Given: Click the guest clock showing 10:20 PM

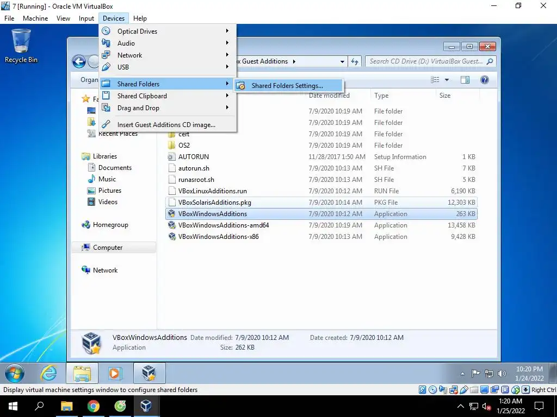Looking at the screenshot, I should tap(529, 374).
